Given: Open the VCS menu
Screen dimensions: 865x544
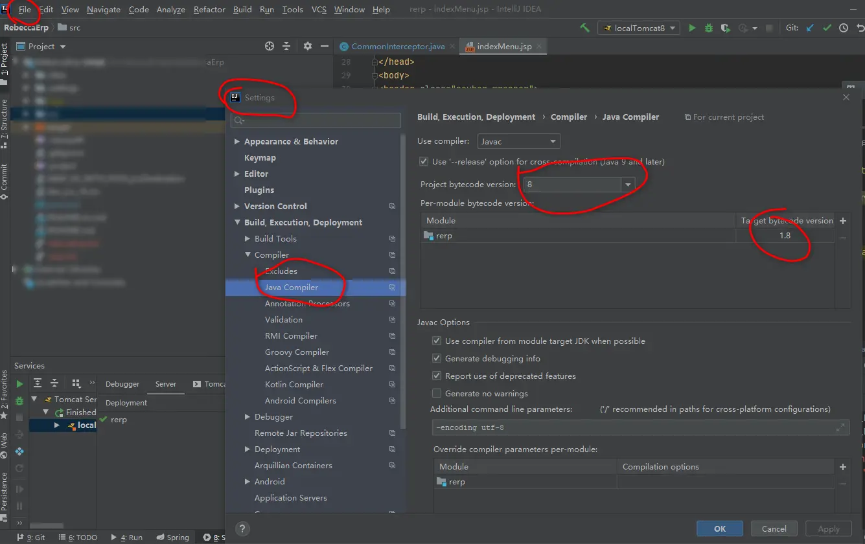Looking at the screenshot, I should [x=319, y=9].
